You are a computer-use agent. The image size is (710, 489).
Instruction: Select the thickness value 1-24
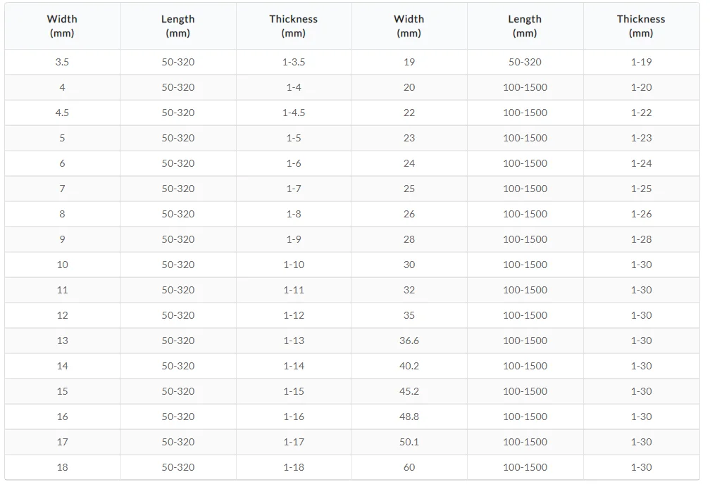[641, 163]
